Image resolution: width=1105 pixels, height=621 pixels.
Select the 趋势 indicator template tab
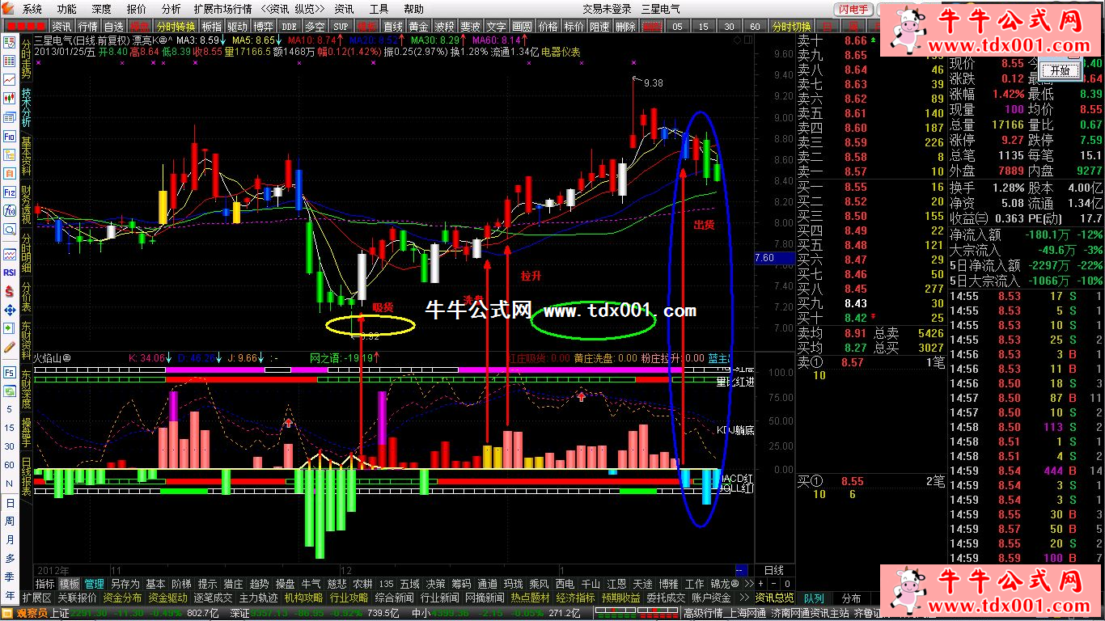click(259, 583)
